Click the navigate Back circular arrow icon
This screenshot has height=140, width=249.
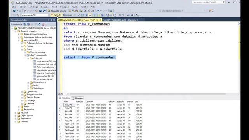[x=14, y=11]
